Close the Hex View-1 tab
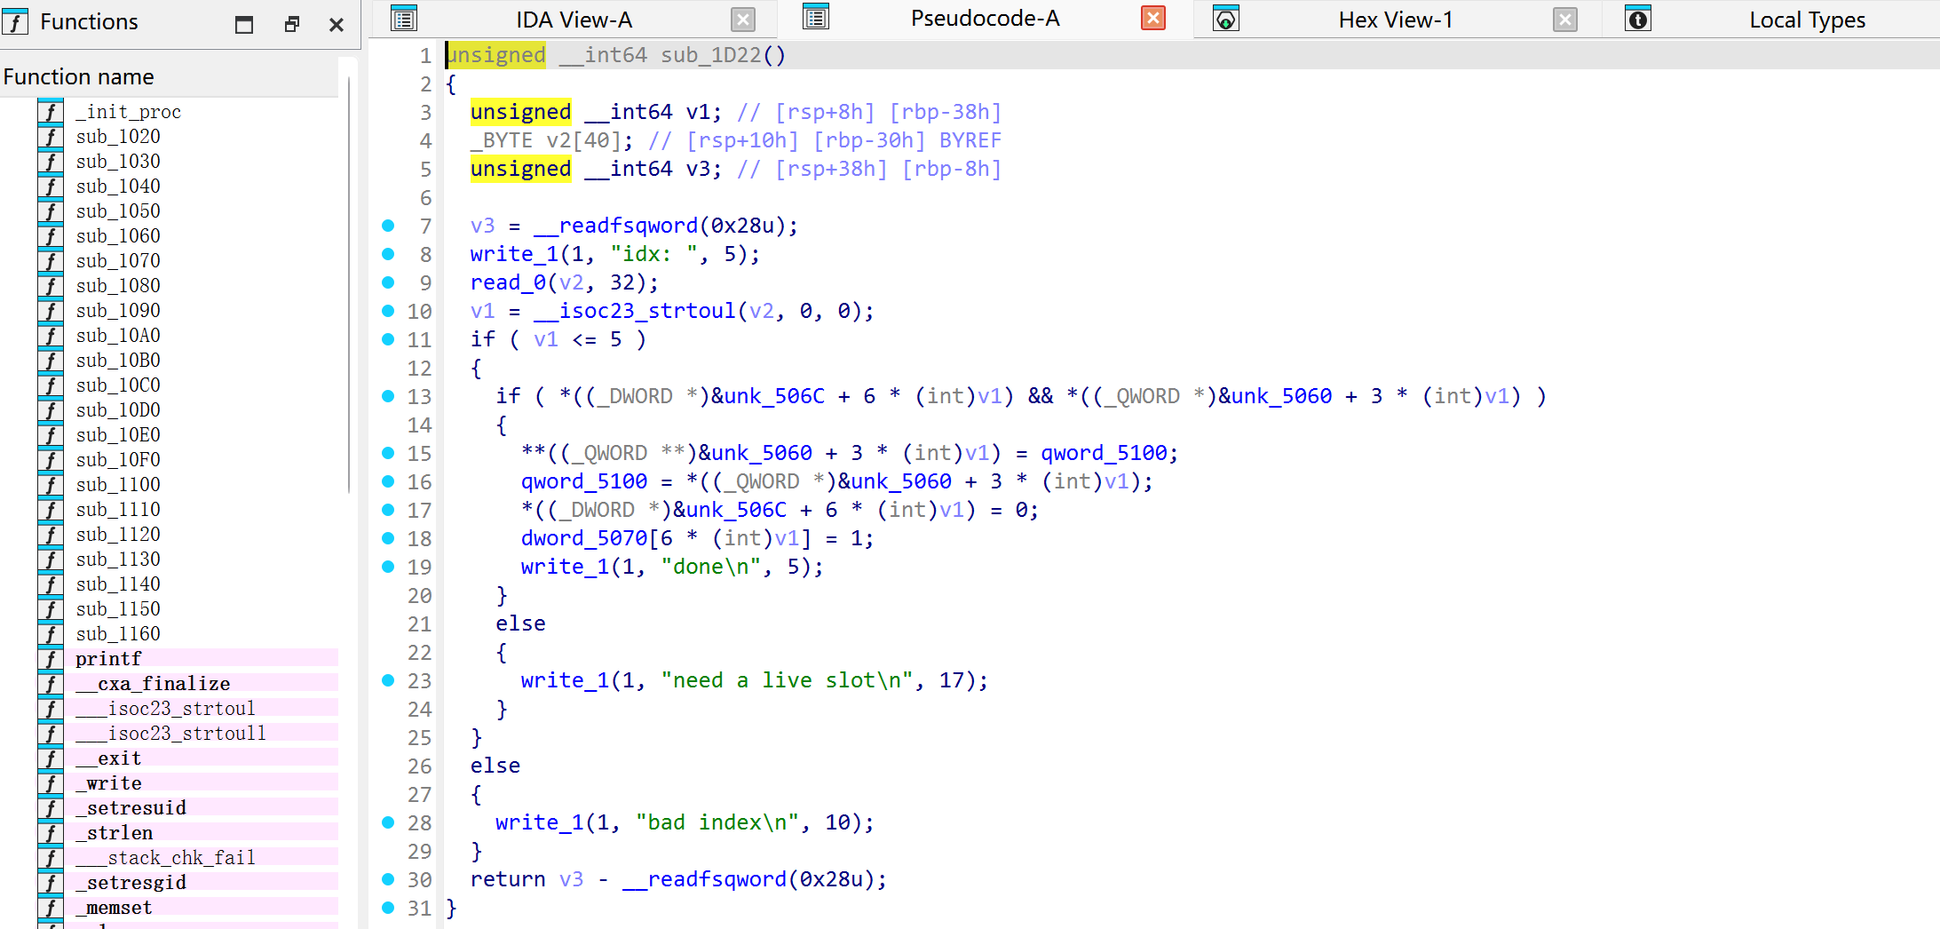1940x929 pixels. [1565, 20]
